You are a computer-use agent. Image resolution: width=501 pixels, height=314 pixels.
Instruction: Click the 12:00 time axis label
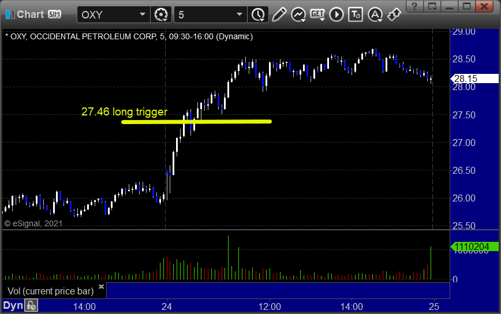pos(270,307)
